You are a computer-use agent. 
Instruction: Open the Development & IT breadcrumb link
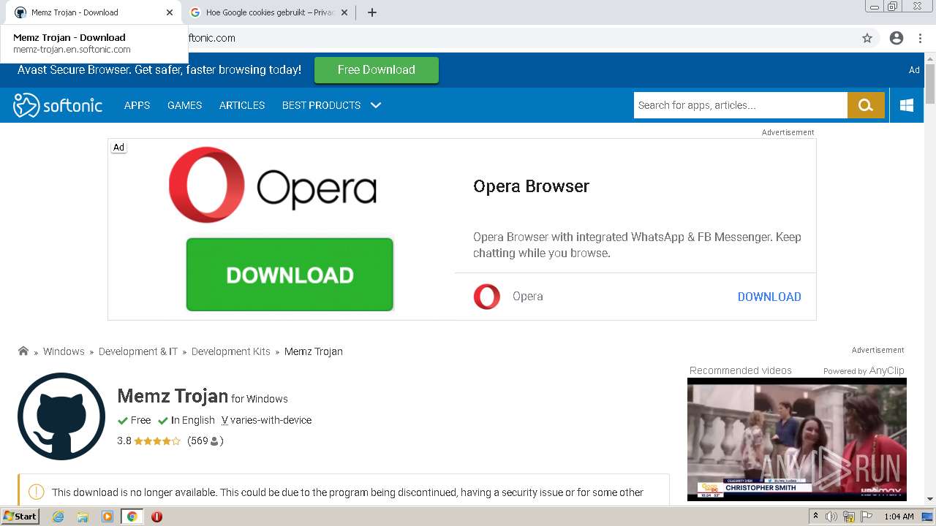(138, 351)
